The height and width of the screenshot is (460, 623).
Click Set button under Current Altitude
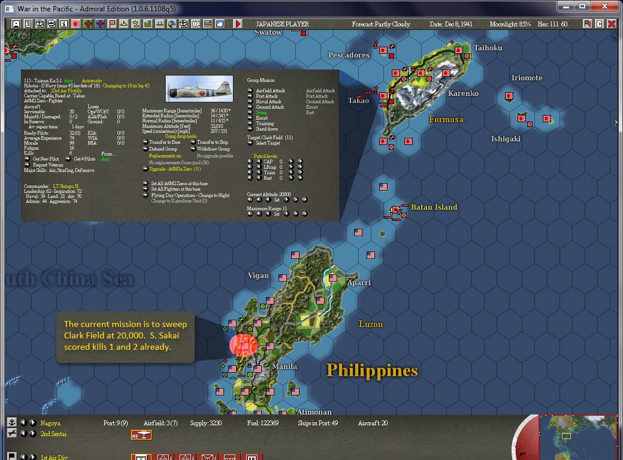tap(277, 200)
